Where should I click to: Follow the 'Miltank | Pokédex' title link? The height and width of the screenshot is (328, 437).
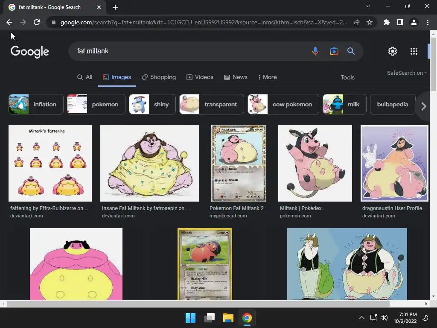[x=301, y=208]
